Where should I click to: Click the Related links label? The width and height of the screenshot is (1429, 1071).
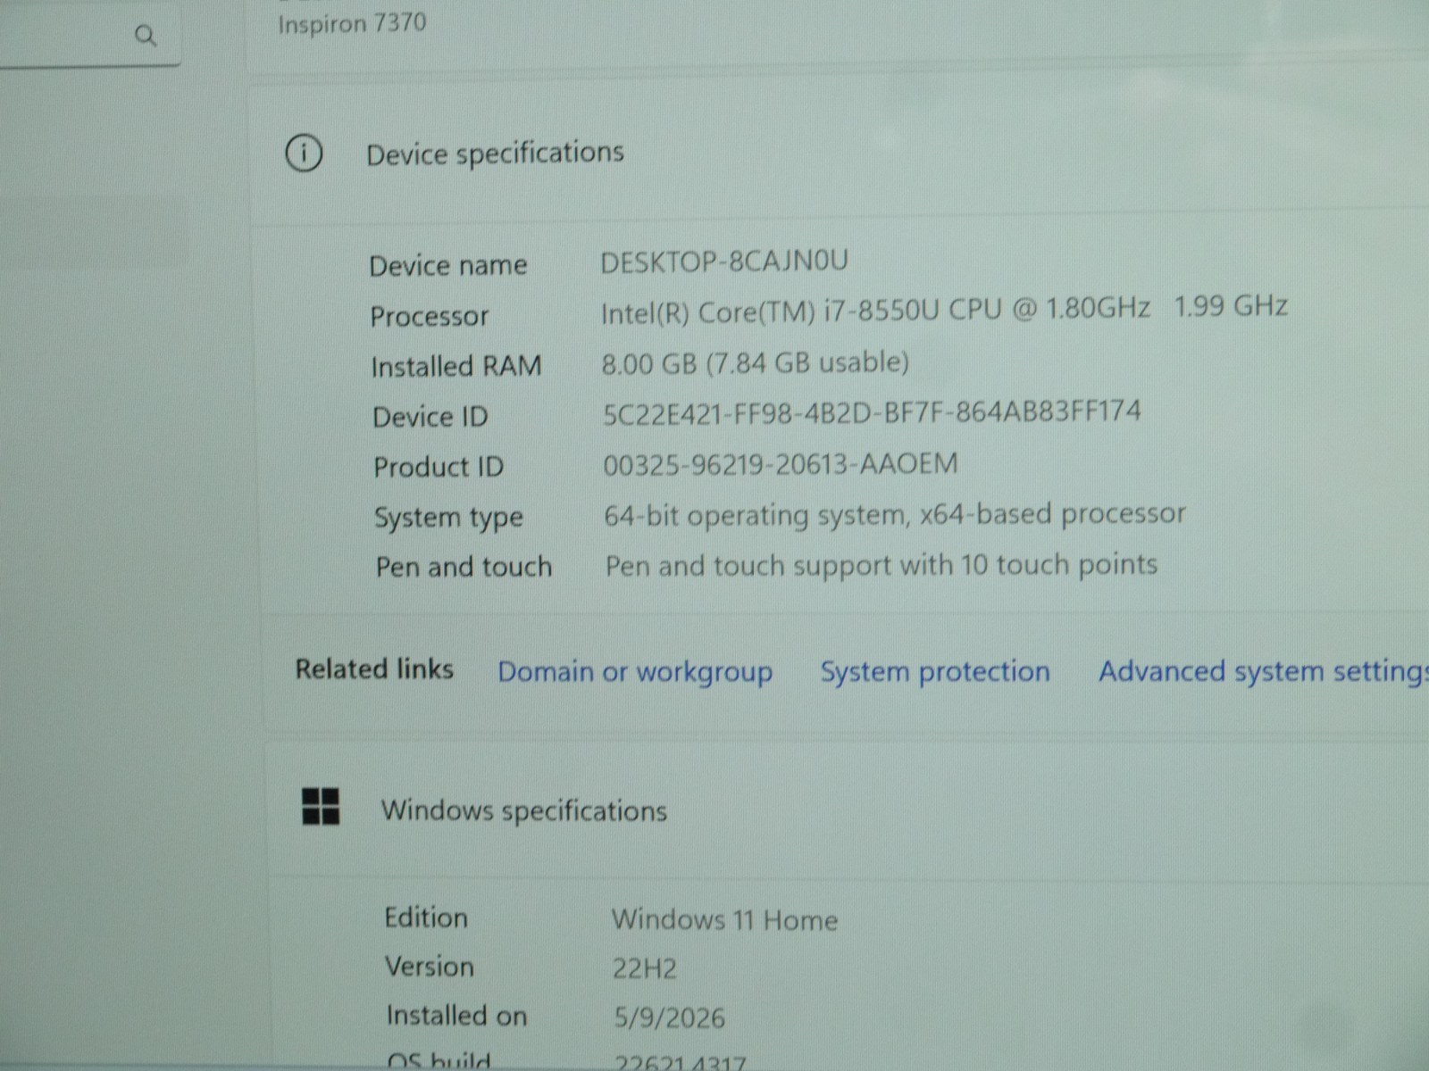(x=374, y=669)
